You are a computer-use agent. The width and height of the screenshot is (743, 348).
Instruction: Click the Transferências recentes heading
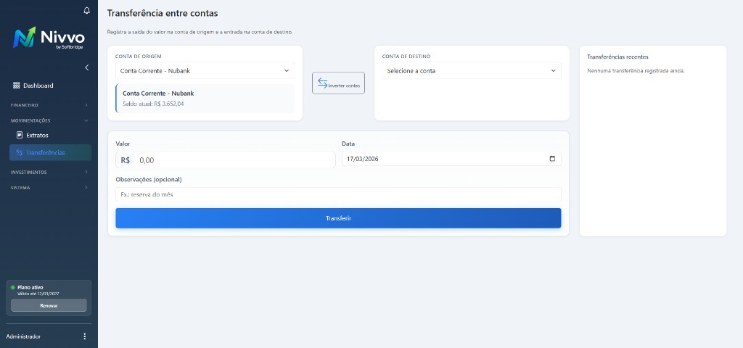click(617, 57)
